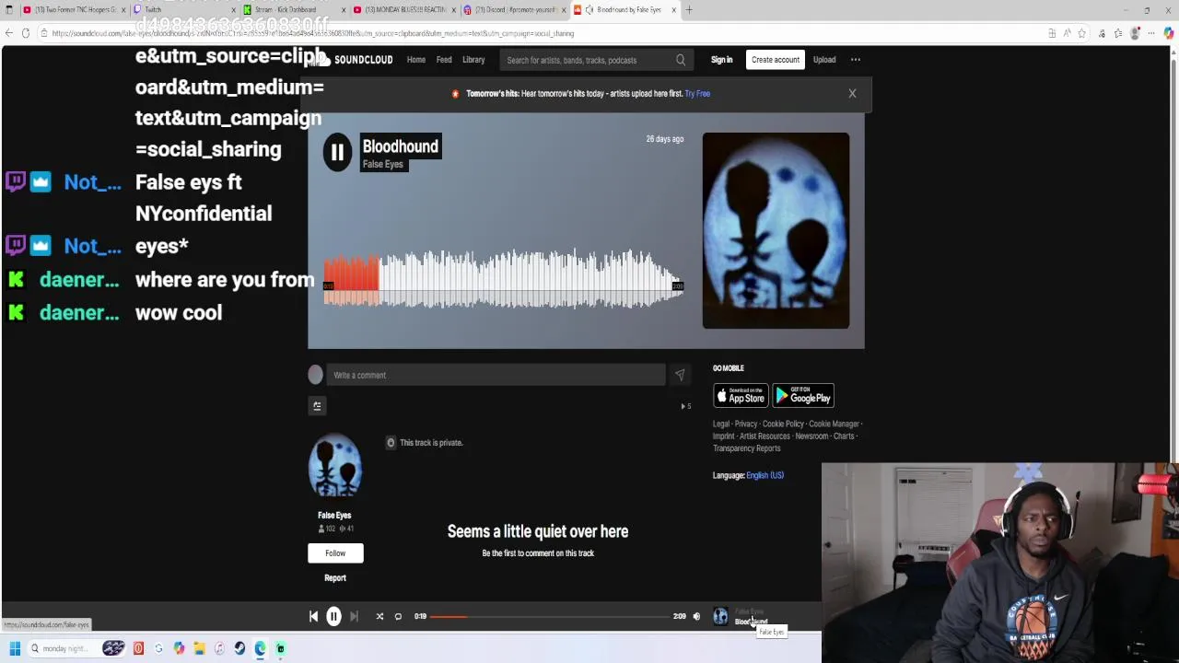
Task: Dismiss the Tomorrow's hits banner
Action: (x=852, y=93)
